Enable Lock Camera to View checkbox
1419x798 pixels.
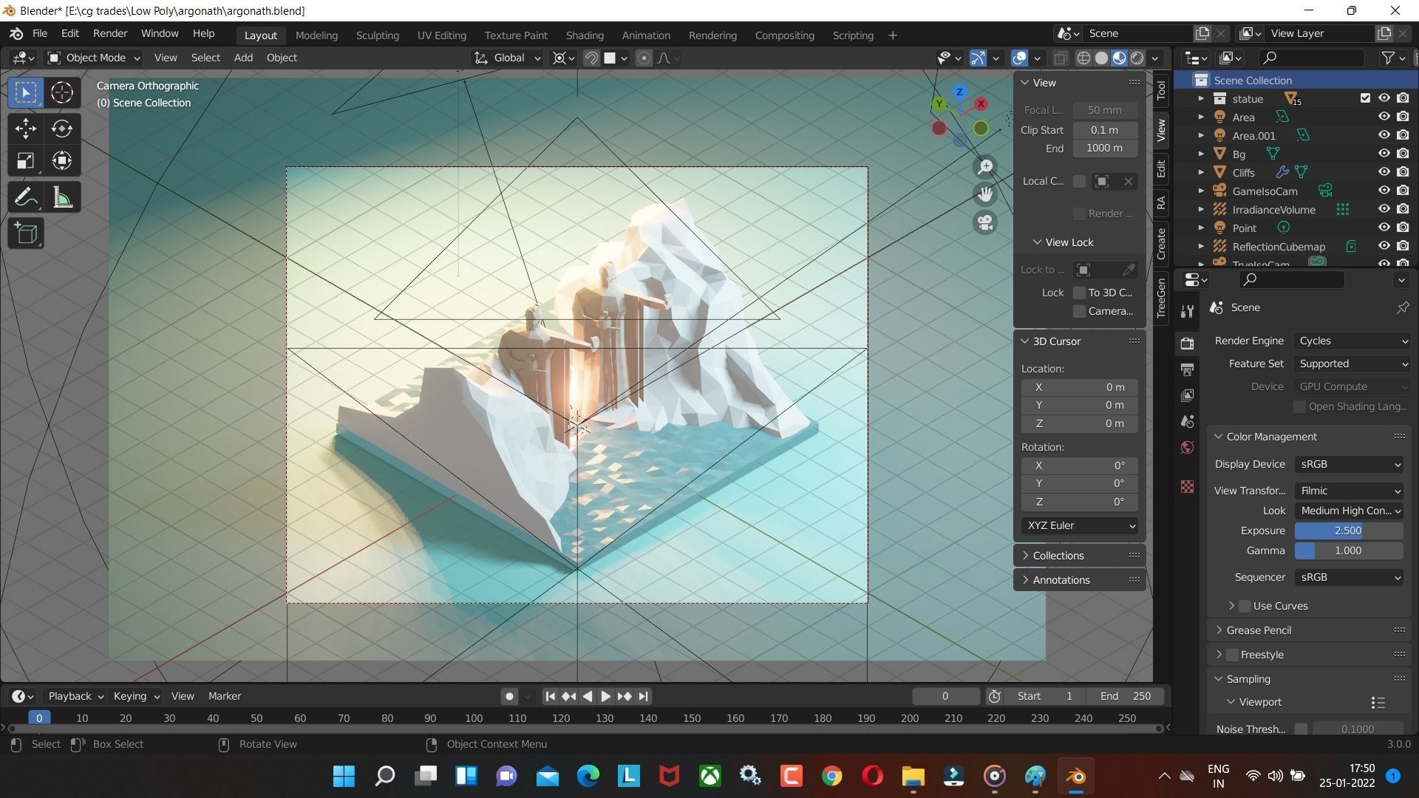point(1079,311)
